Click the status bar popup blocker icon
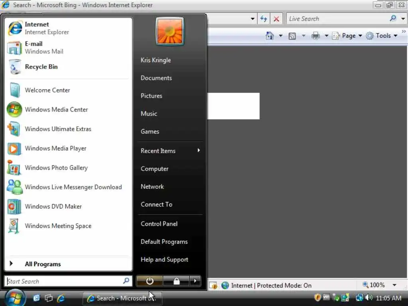 (213, 285)
